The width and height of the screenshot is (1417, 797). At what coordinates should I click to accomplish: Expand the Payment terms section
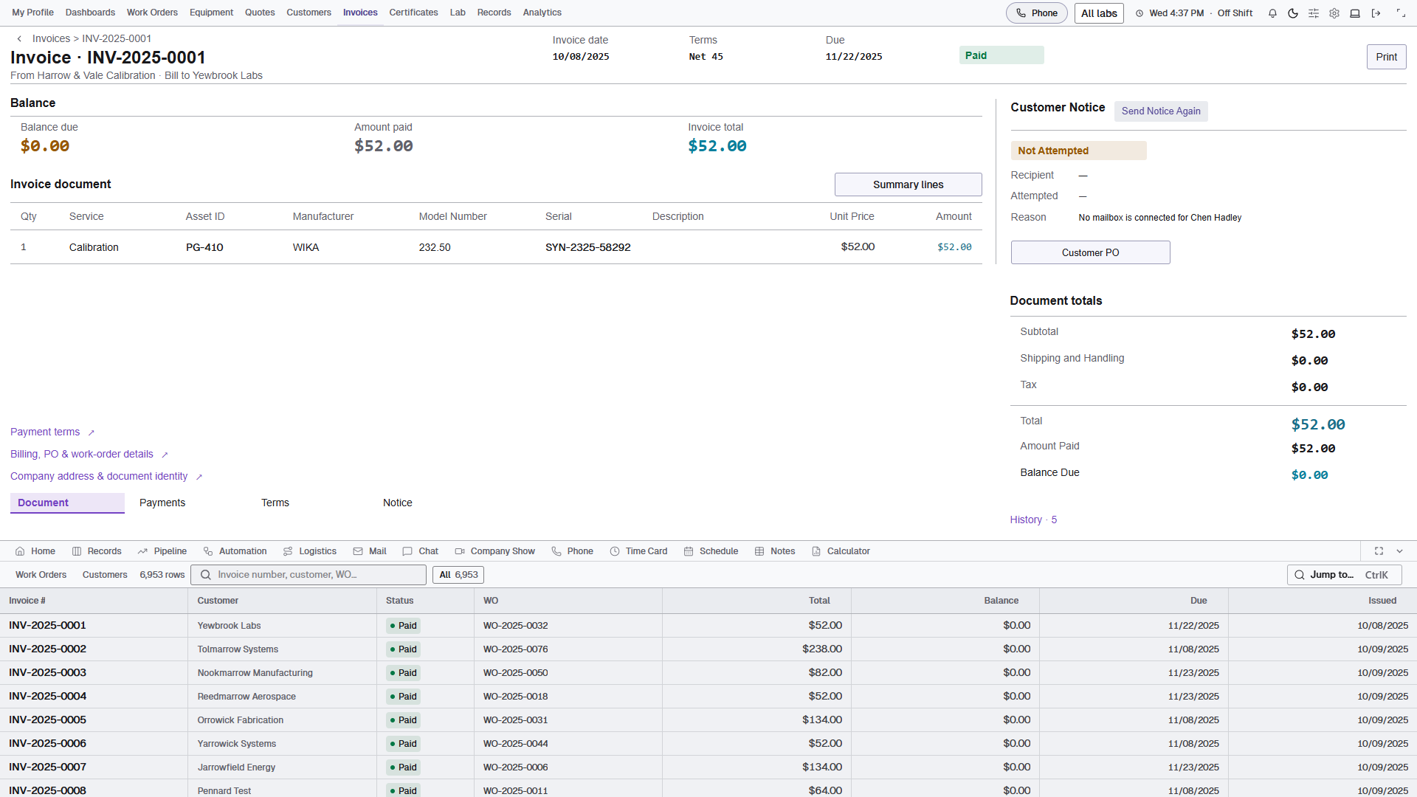pyautogui.click(x=52, y=432)
